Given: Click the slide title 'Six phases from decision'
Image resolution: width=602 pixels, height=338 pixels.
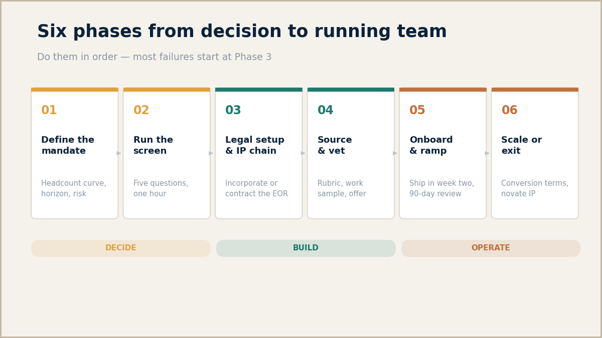Looking at the screenshot, I should pos(242,32).
